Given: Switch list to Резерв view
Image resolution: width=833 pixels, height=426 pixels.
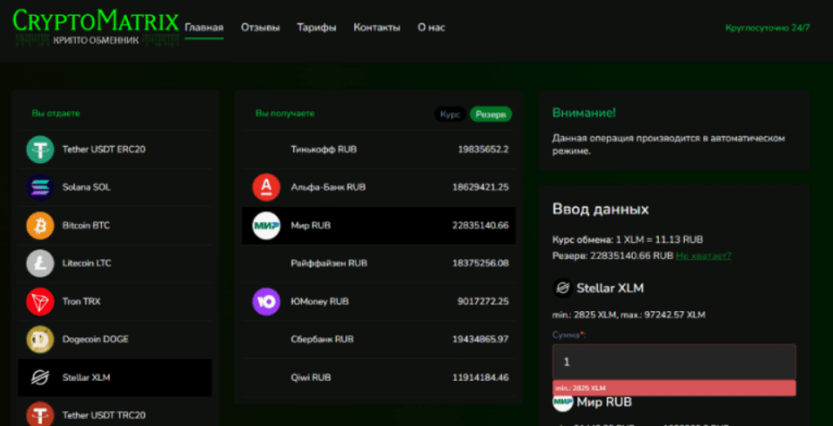Looking at the screenshot, I should click(491, 114).
